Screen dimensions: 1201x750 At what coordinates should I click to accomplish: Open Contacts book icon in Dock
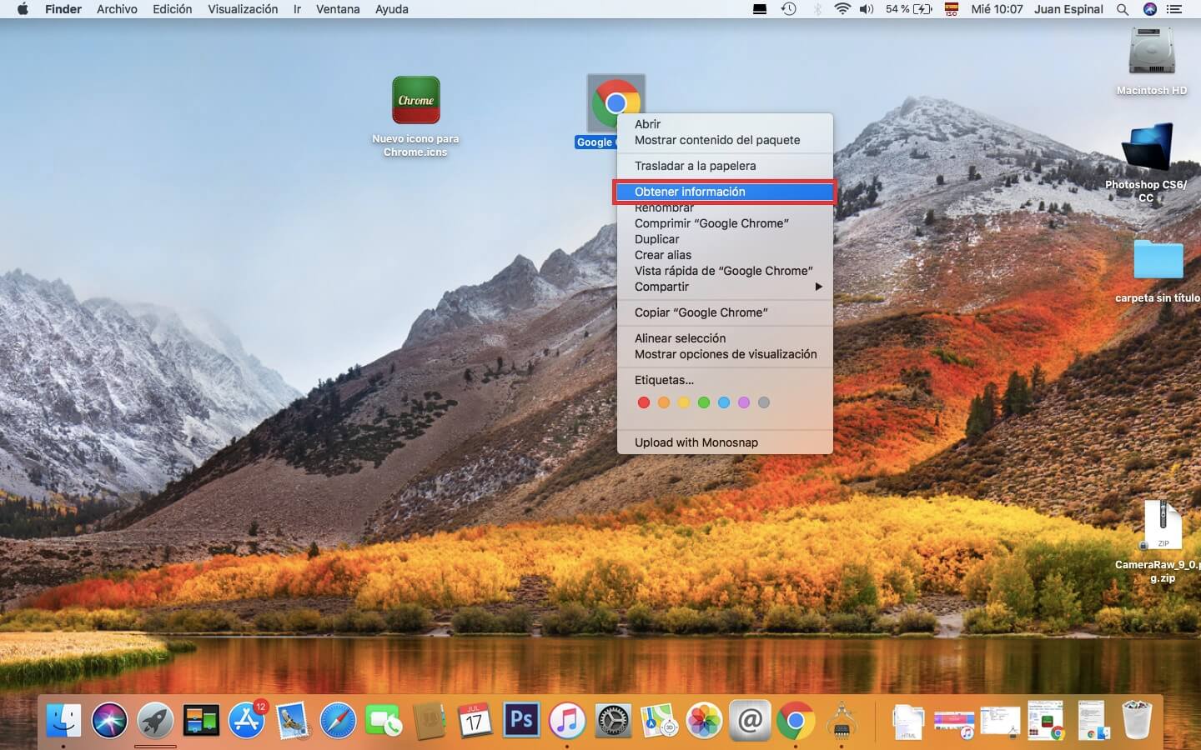click(x=430, y=720)
